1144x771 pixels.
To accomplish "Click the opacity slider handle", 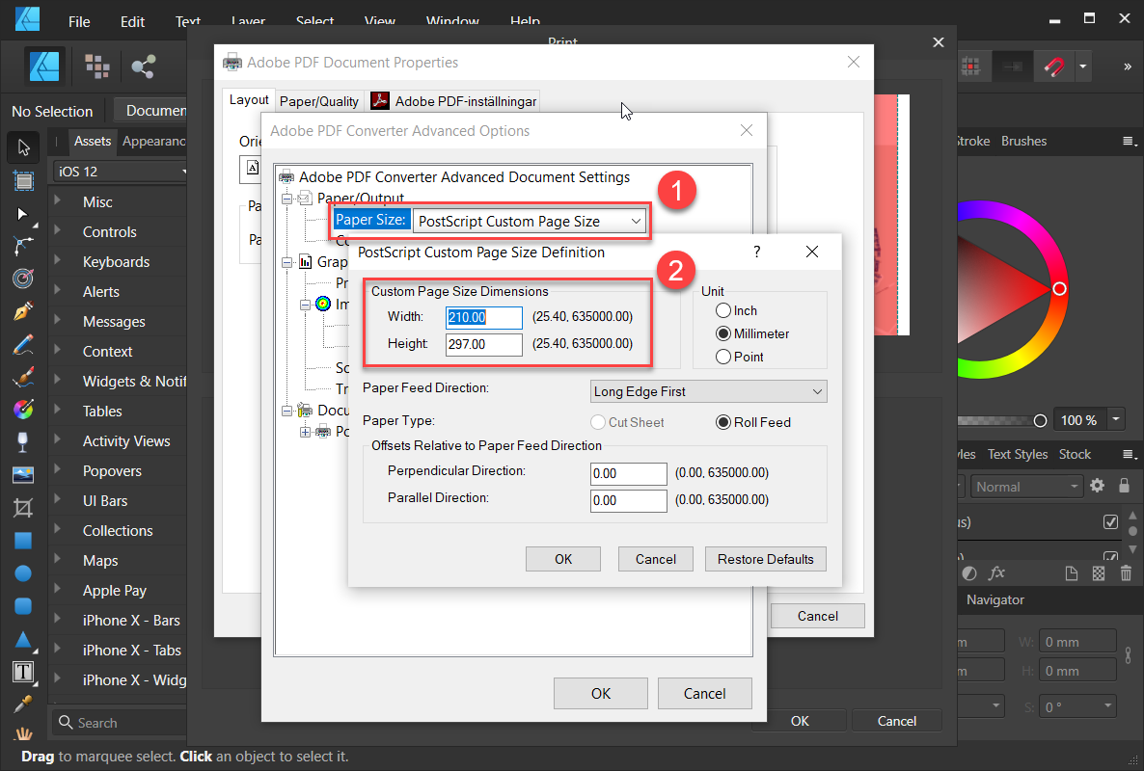I will click(x=1040, y=420).
